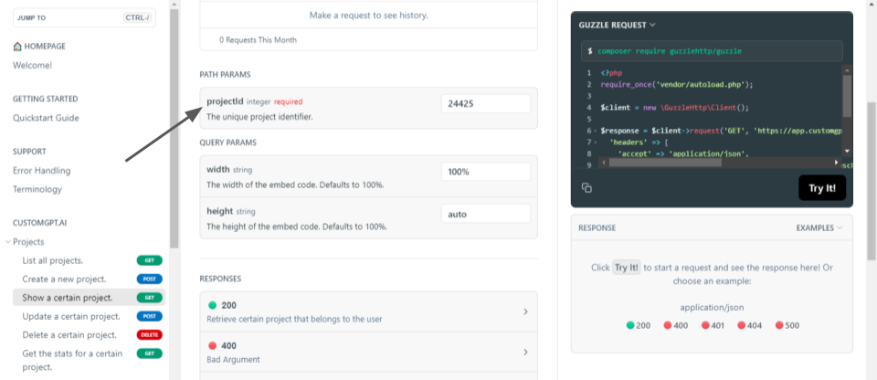
Task: Select the 400 response example
Action: coord(676,325)
